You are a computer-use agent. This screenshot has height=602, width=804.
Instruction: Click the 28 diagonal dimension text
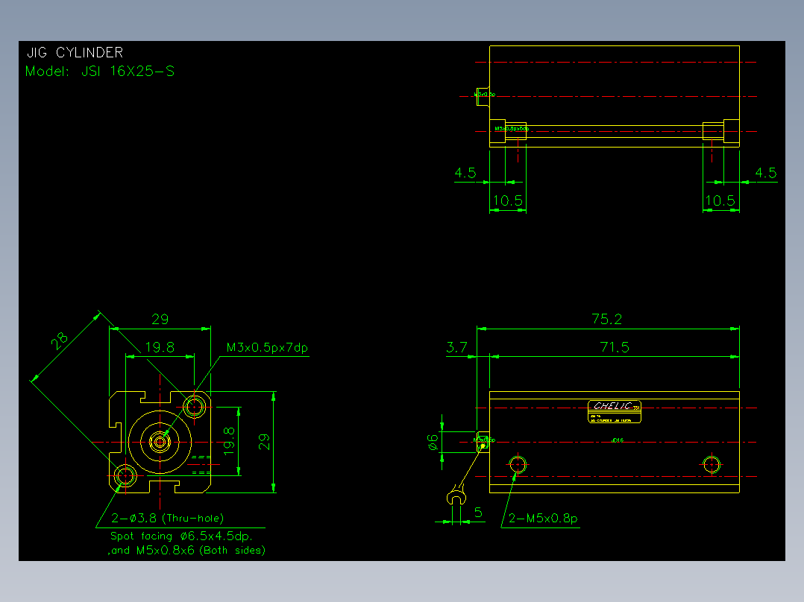coord(60,340)
